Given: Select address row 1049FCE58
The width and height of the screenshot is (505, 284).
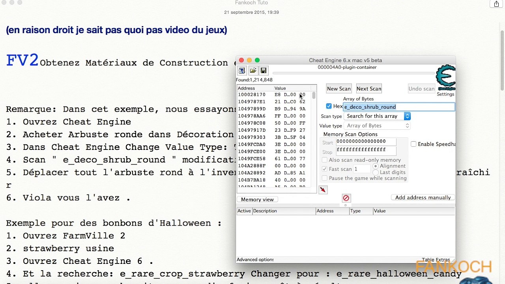Looking at the screenshot, I should tap(274, 159).
